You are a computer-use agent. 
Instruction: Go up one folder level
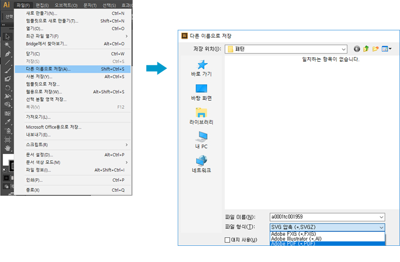pos(366,49)
